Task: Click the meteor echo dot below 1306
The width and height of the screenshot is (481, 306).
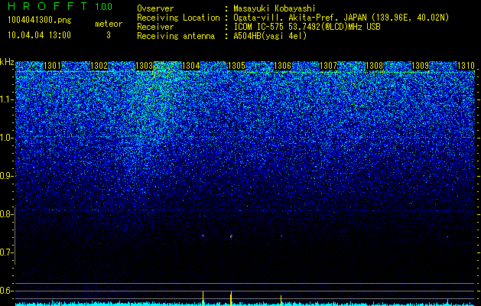Action: 281,236
